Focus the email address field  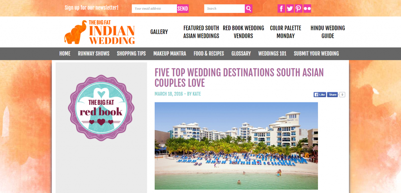click(x=154, y=9)
